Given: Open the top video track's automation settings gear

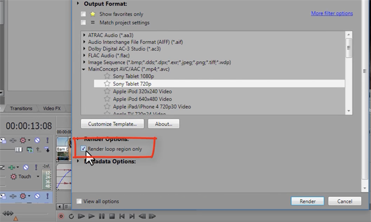Looking at the screenshot, I should (x=23, y=140).
